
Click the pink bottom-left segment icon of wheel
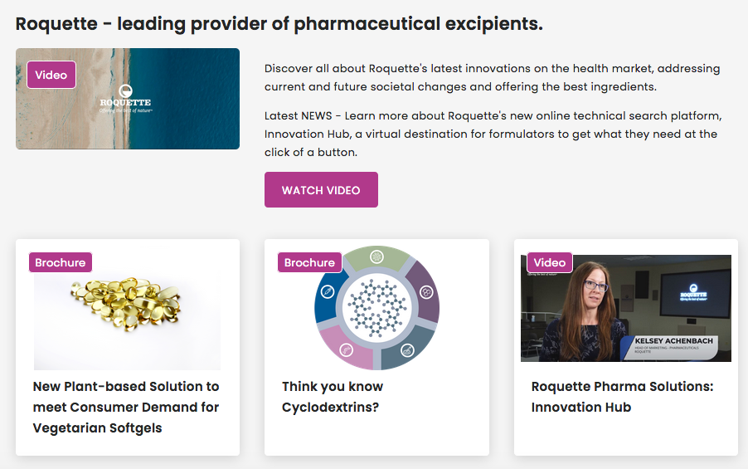click(x=347, y=350)
